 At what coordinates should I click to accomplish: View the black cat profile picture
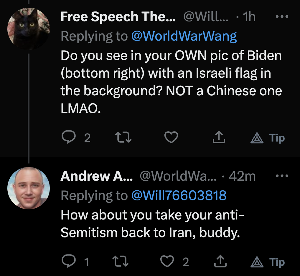point(28,29)
